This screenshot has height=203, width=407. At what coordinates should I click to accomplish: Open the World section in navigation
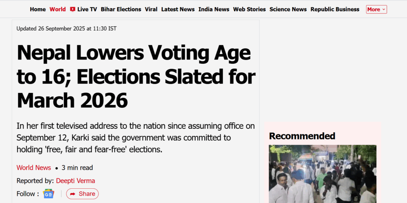58,9
